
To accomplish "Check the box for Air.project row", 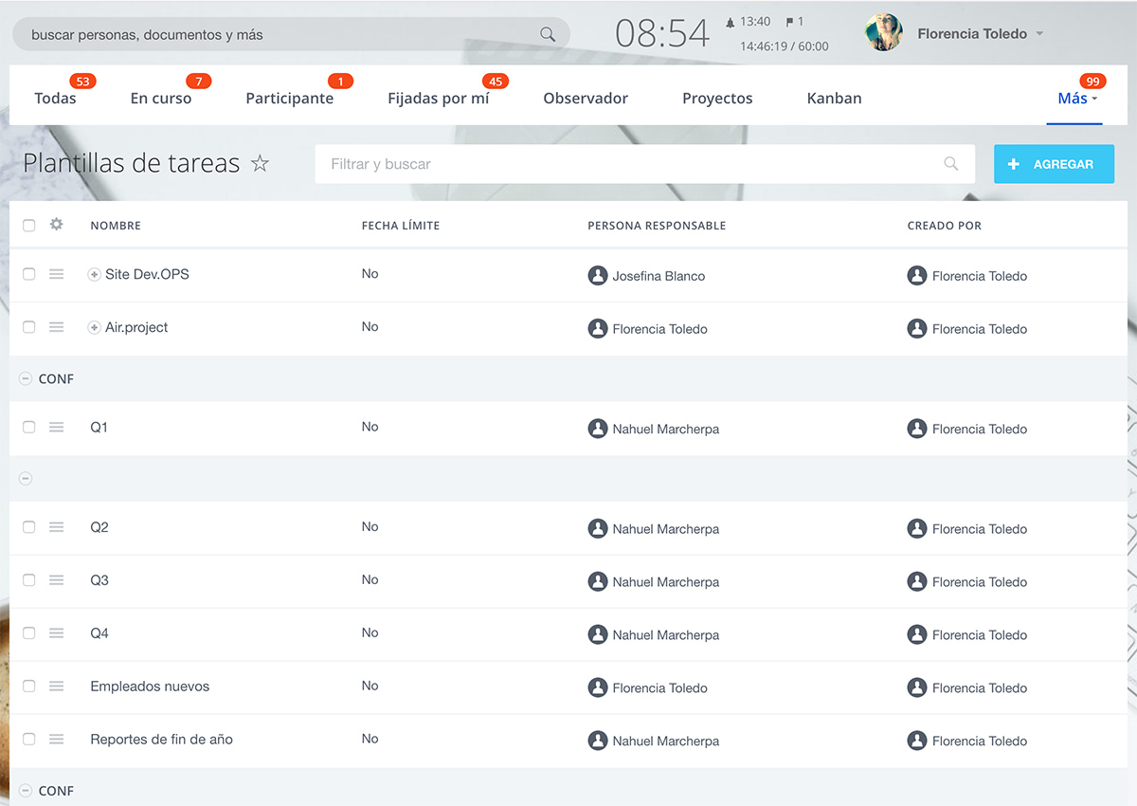I will (28, 327).
